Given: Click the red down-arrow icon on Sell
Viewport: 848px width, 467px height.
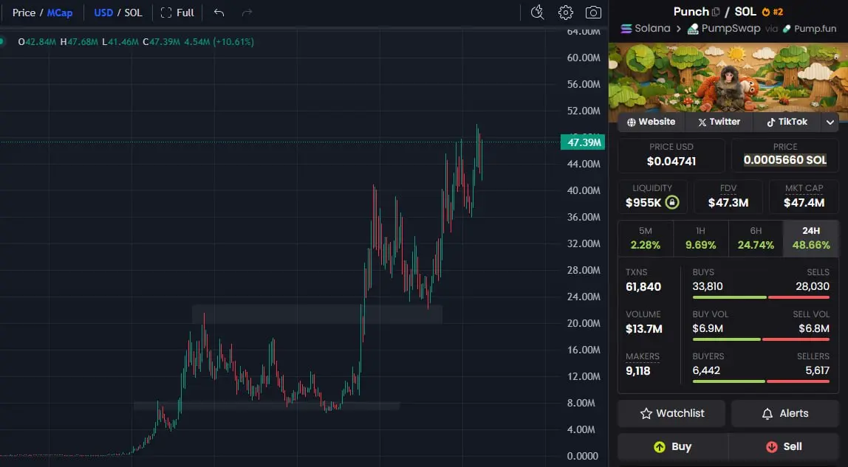Looking at the screenshot, I should 772,446.
